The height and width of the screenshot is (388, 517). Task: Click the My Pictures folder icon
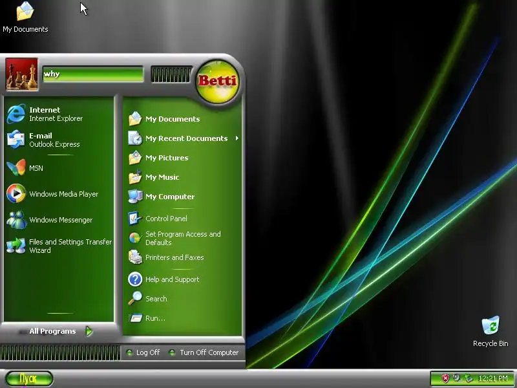coord(135,158)
